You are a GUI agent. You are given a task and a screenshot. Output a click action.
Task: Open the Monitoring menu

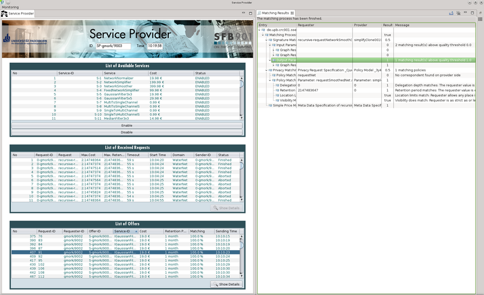coord(10,7)
